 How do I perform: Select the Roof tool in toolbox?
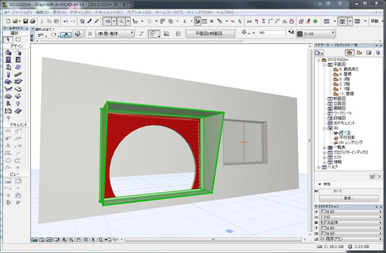click(8, 82)
